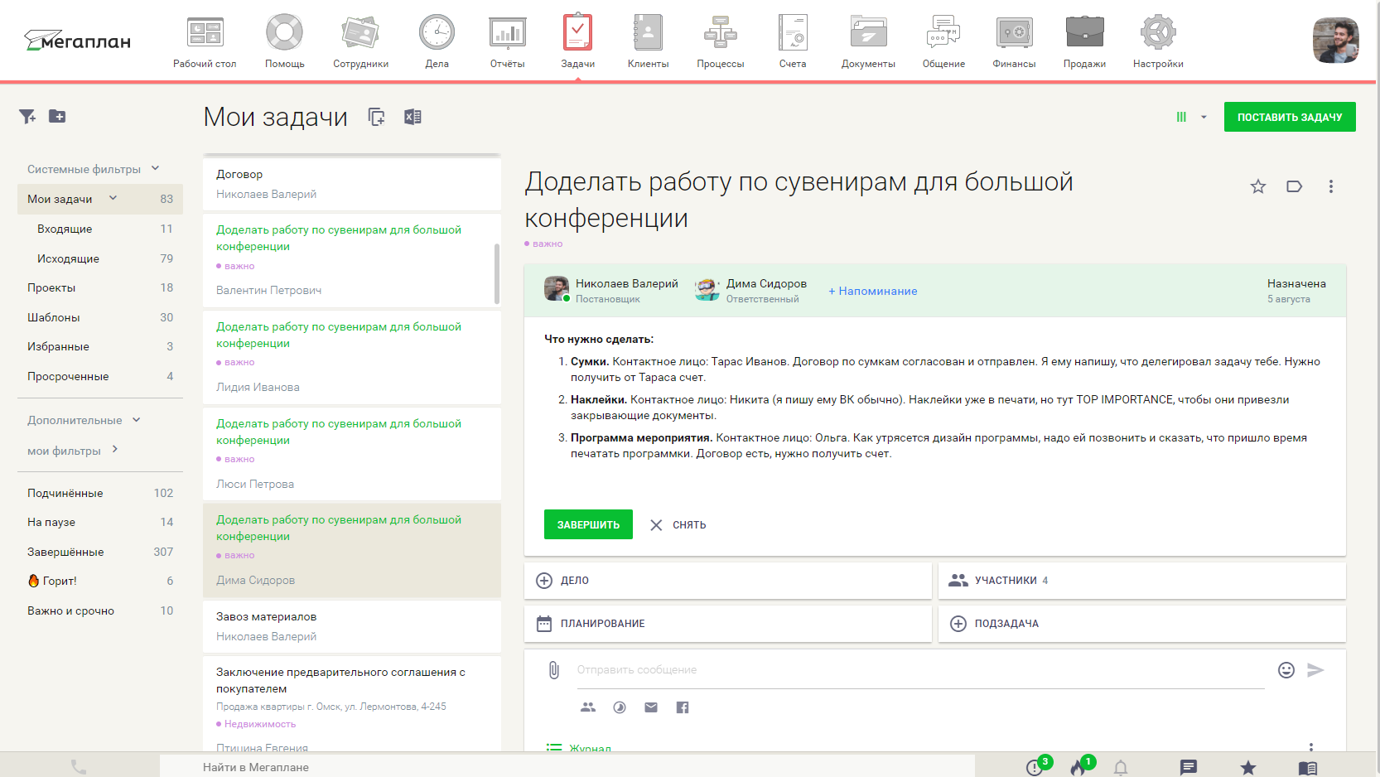Click the user profile avatar
1380x777 pixels.
(x=1335, y=40)
